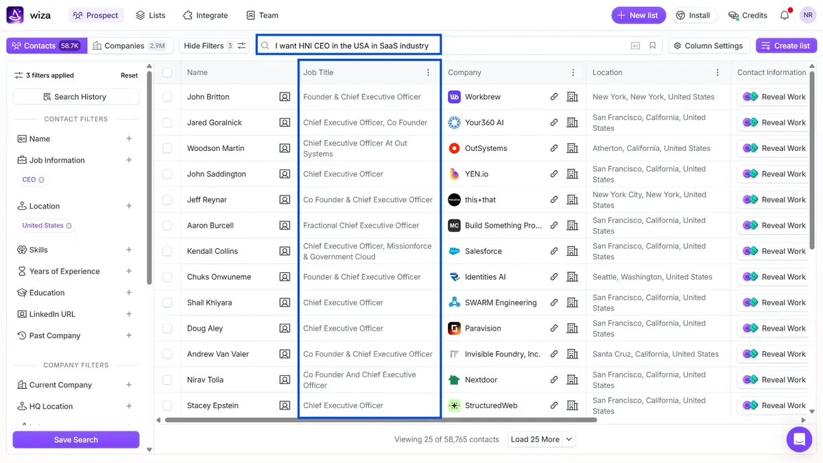The width and height of the screenshot is (823, 463).
Task: Check Kendall Collins' row checkbox
Action: pos(167,252)
